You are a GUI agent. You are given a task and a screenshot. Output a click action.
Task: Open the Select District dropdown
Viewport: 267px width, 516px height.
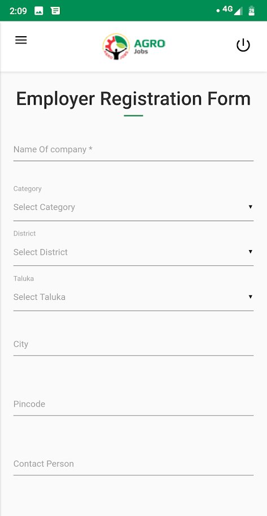pos(133,252)
